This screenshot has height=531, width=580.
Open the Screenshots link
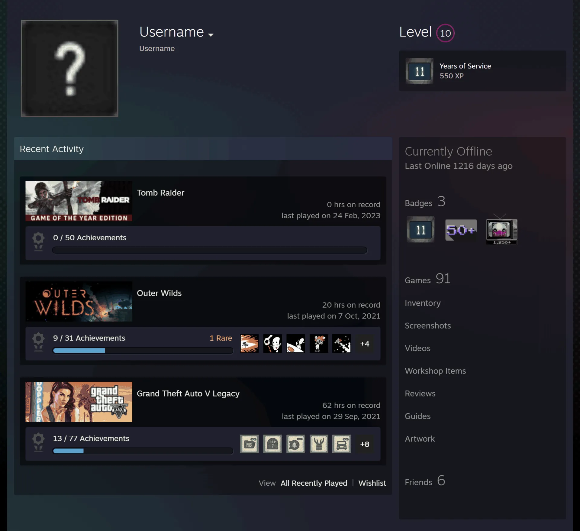tap(428, 325)
